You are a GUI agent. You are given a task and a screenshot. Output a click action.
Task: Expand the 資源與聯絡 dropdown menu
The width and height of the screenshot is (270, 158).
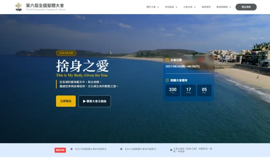(x=224, y=7)
